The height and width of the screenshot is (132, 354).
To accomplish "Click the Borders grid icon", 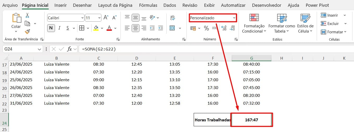I will [82, 28].
